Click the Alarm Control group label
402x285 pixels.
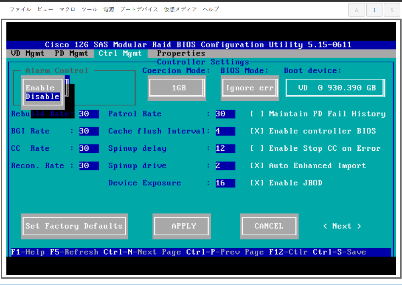56,71
